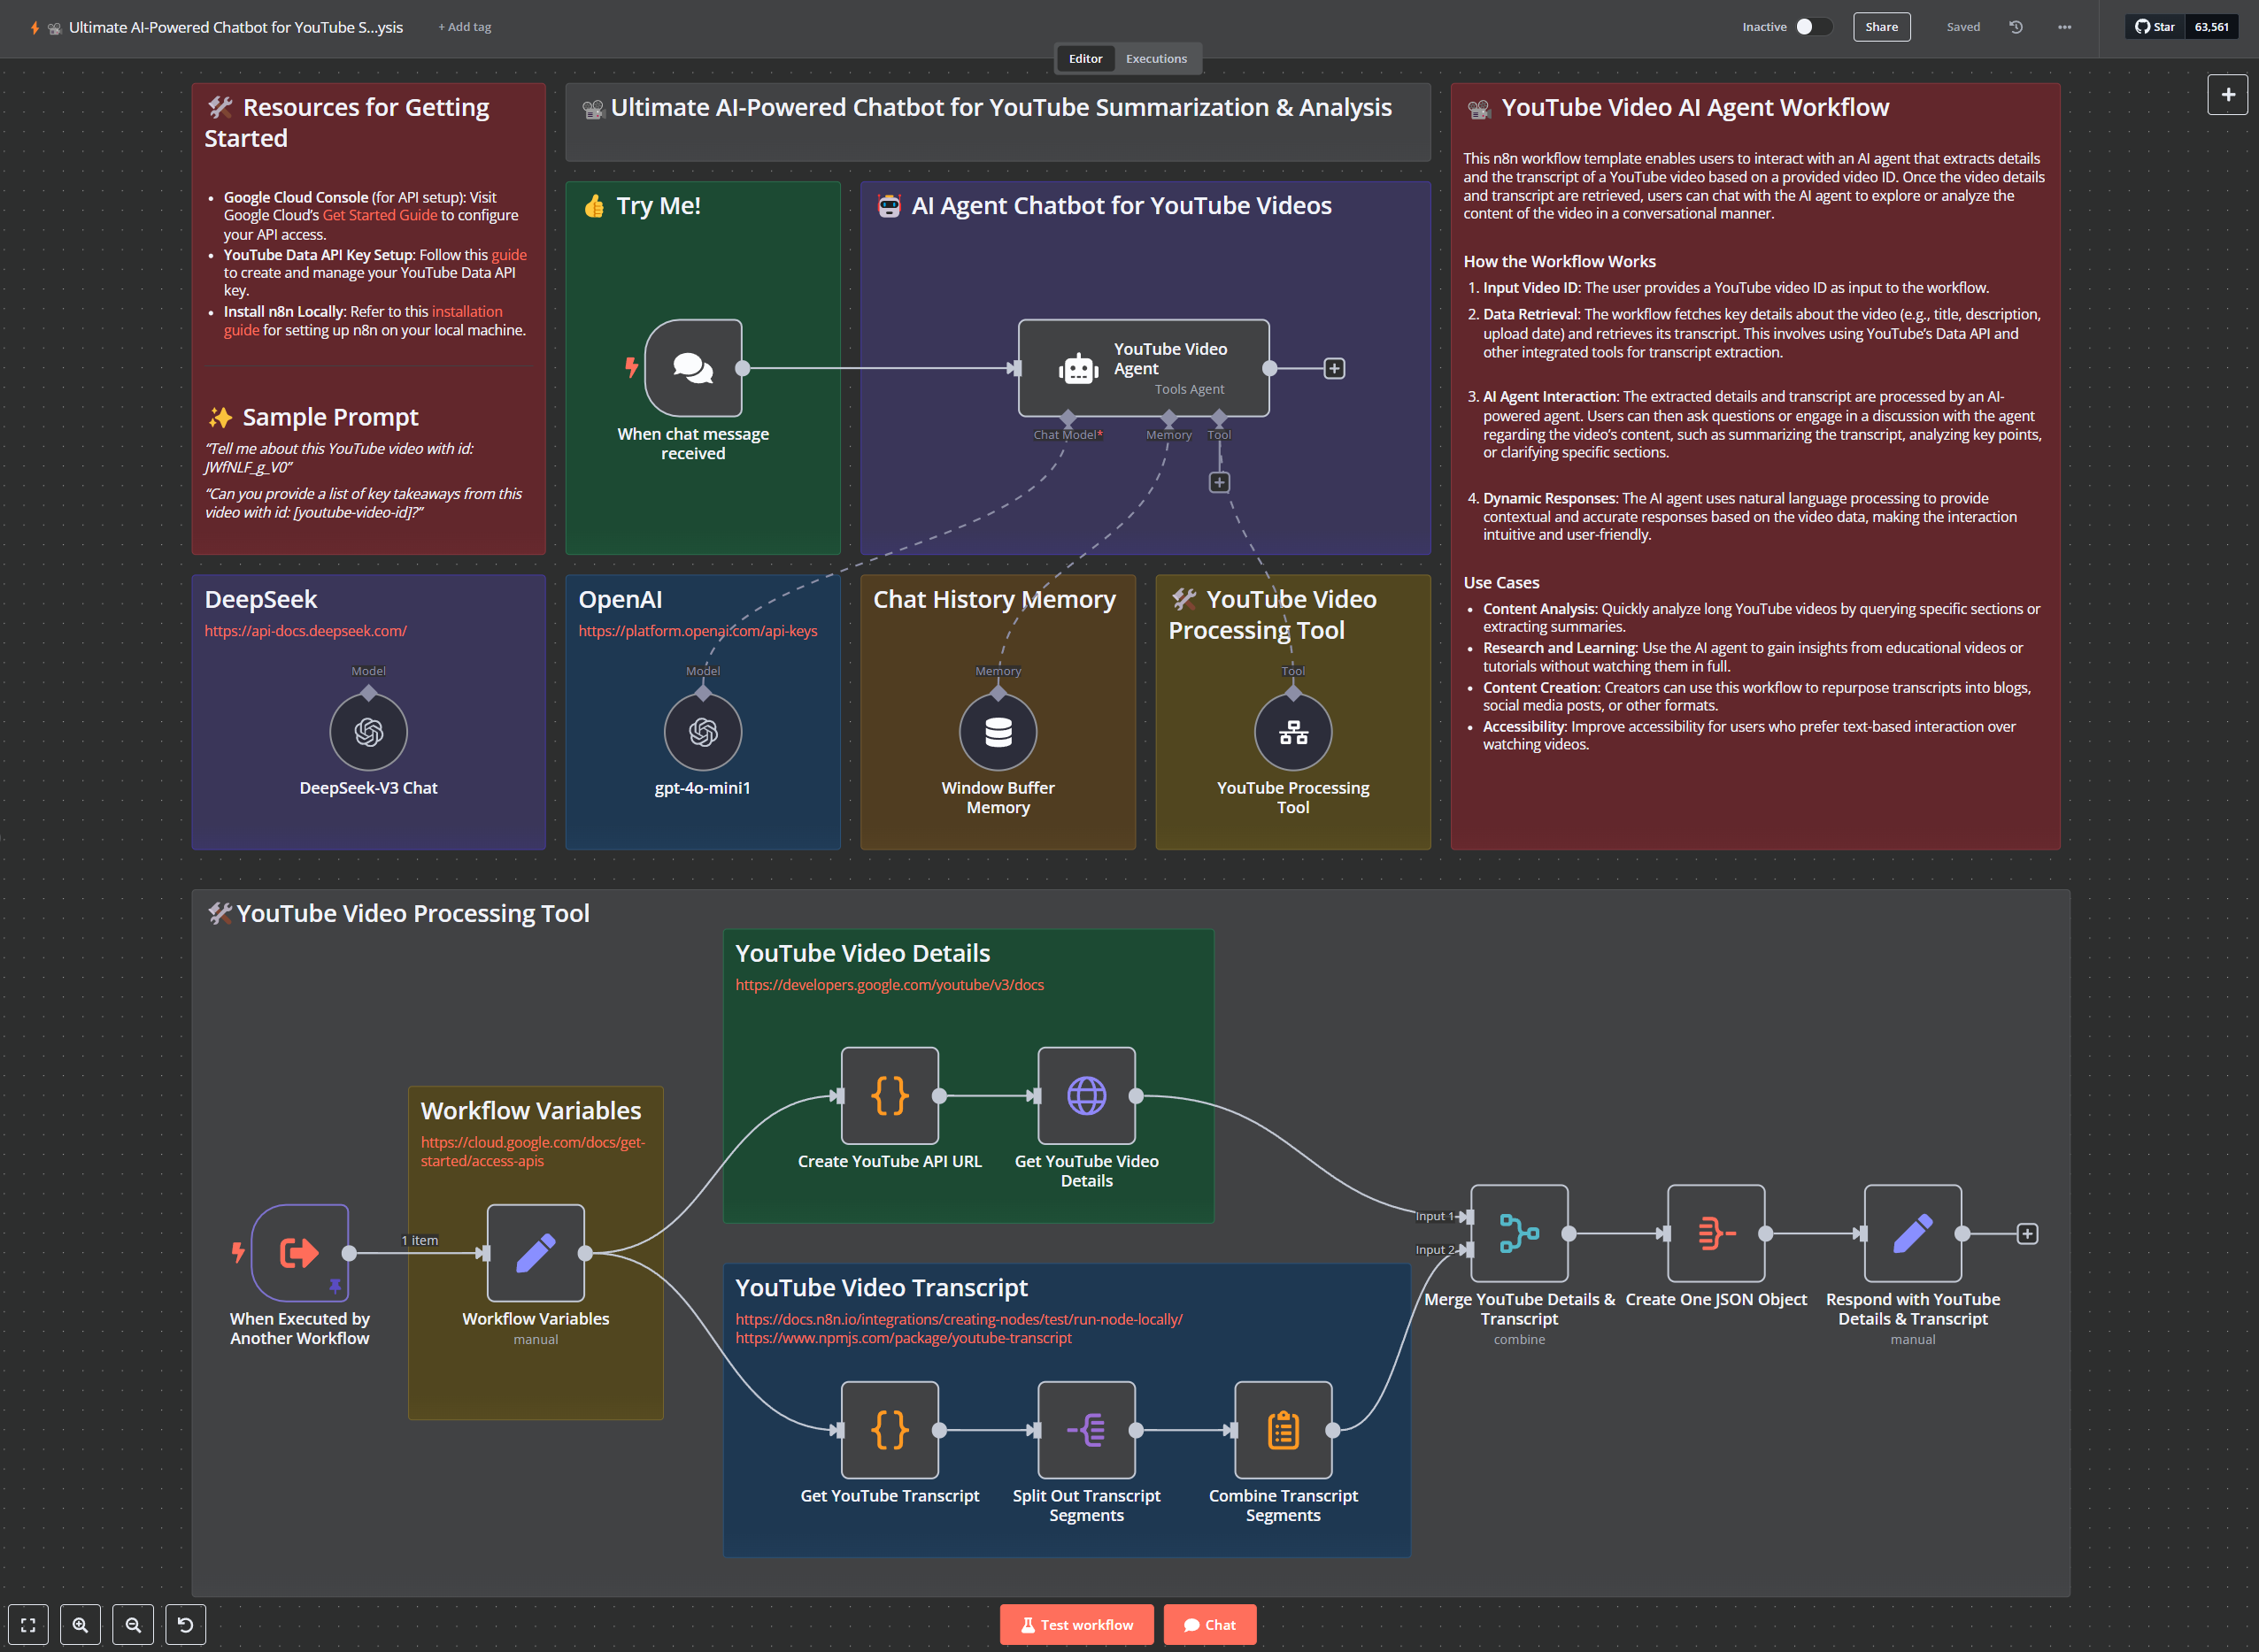Reset canvas zoom with the reset icon
The height and width of the screenshot is (1652, 2259).
pyautogui.click(x=185, y=1624)
